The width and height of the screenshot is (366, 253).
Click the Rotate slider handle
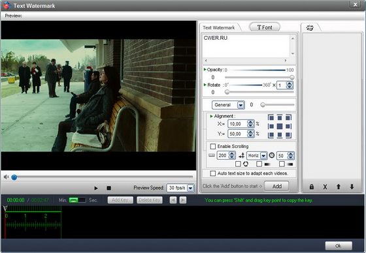(227, 92)
